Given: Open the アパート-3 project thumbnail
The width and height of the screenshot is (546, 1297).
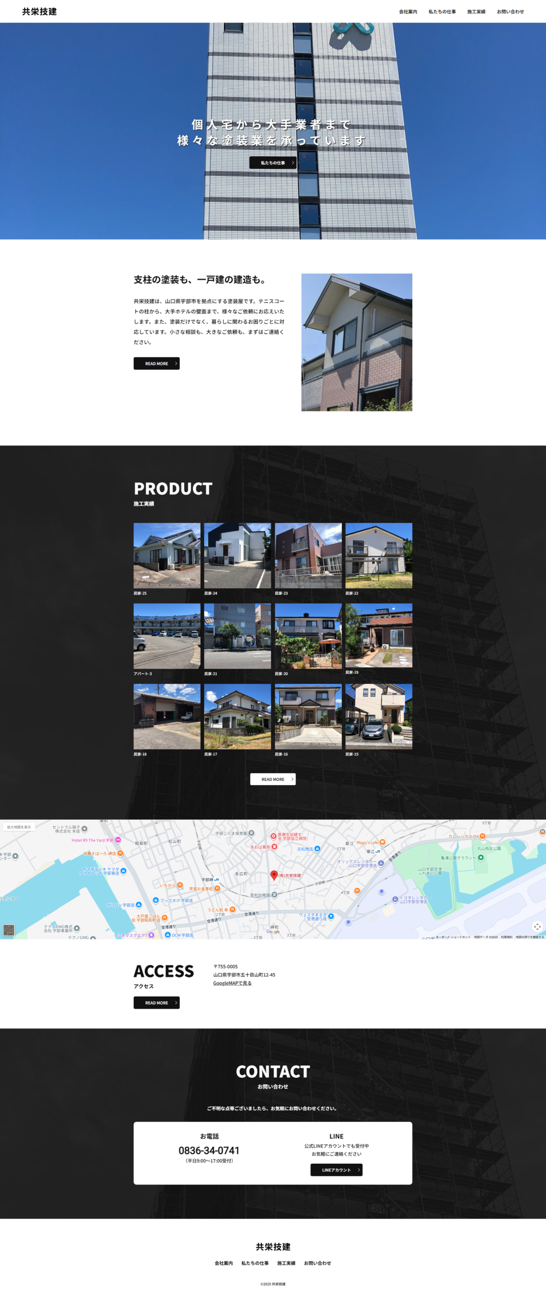Looking at the screenshot, I should pos(167,635).
